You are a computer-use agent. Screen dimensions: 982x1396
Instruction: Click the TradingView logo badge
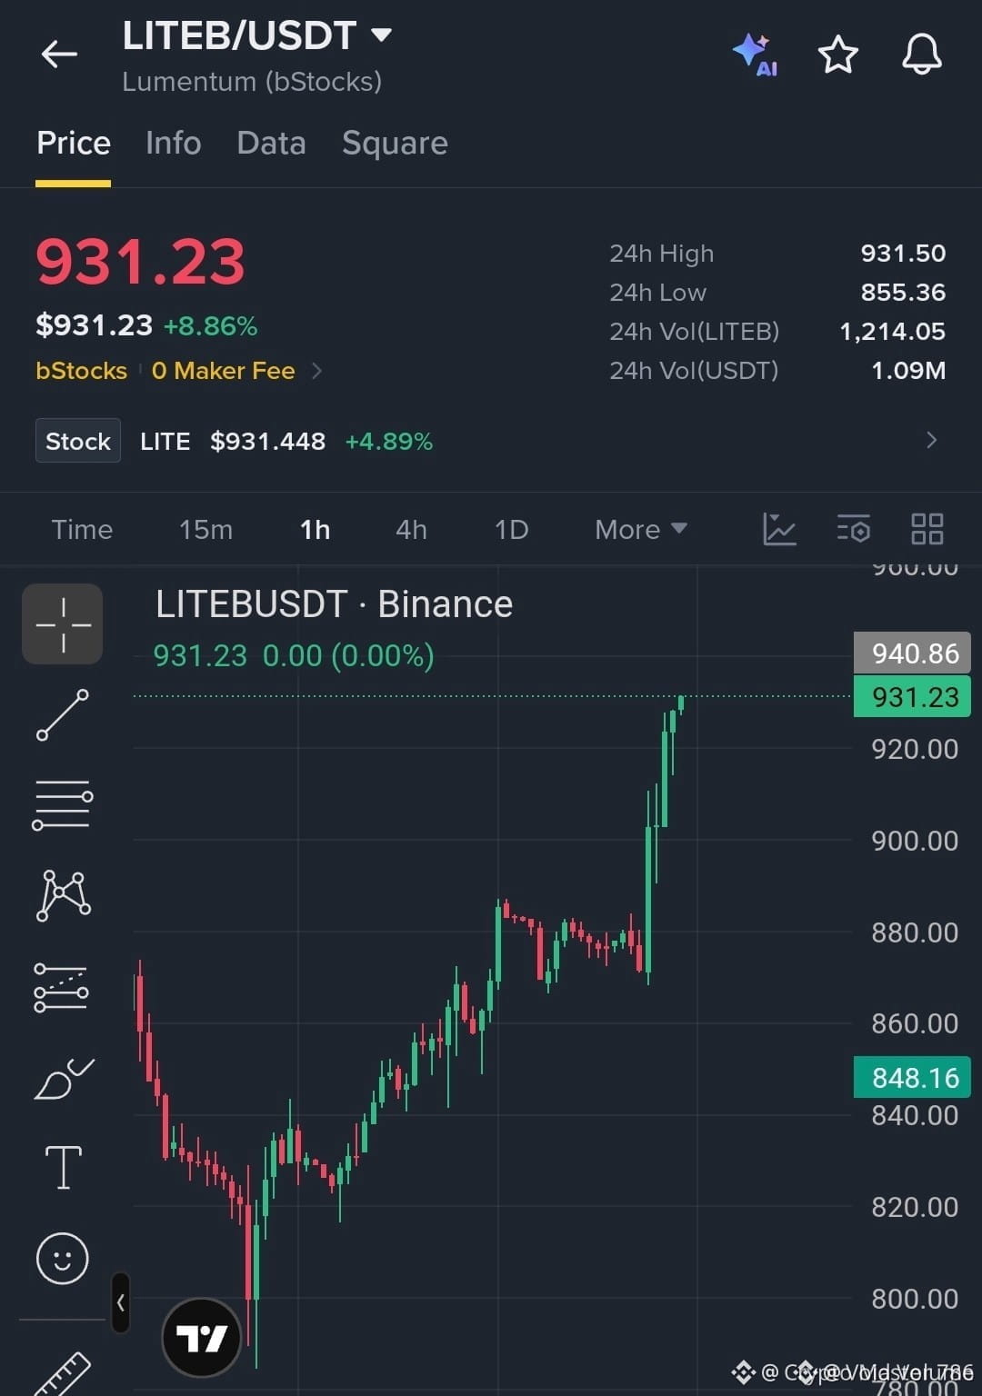pyautogui.click(x=201, y=1337)
